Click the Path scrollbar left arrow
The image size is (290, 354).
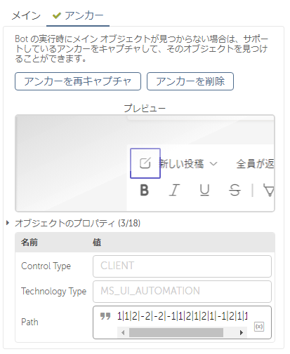123,332
